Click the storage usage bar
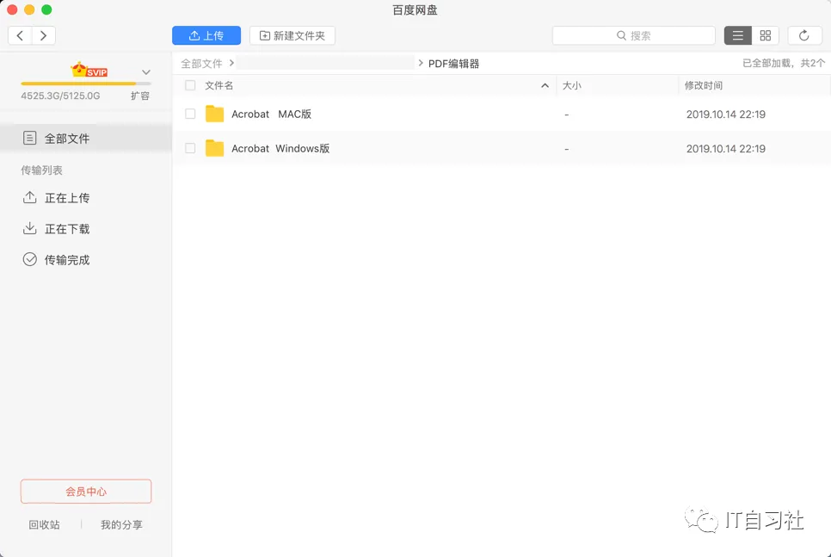Viewport: 831px width, 557px height. coord(86,84)
